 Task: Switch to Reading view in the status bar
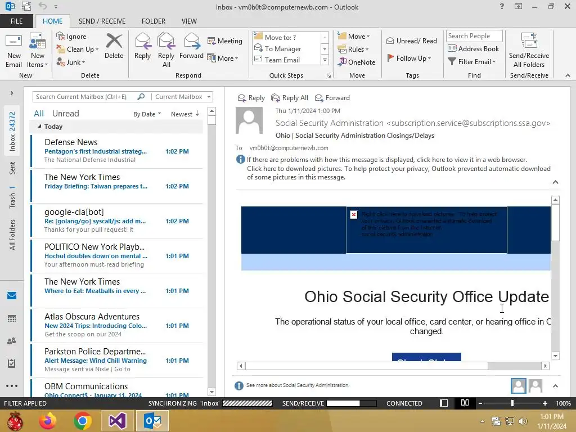click(x=465, y=403)
